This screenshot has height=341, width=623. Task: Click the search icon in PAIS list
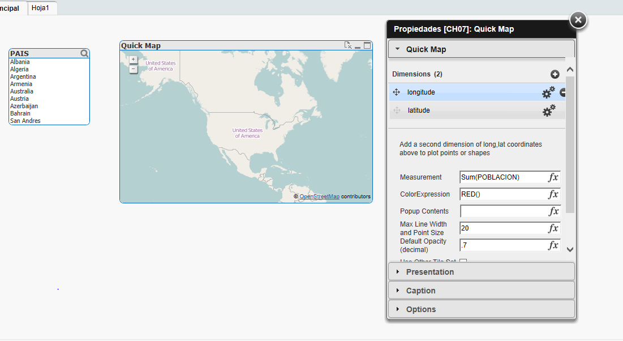point(84,53)
